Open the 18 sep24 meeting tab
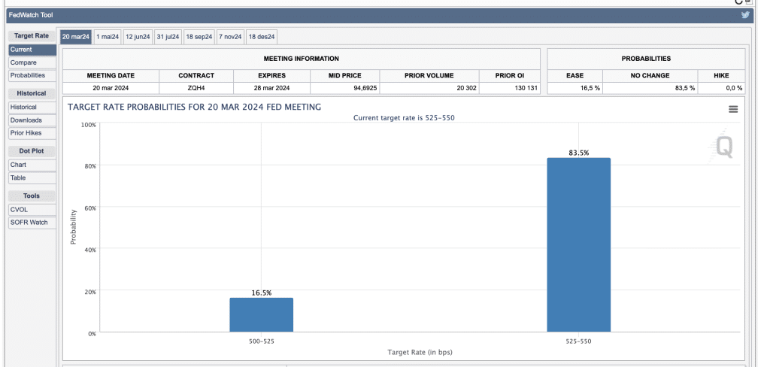 199,37
